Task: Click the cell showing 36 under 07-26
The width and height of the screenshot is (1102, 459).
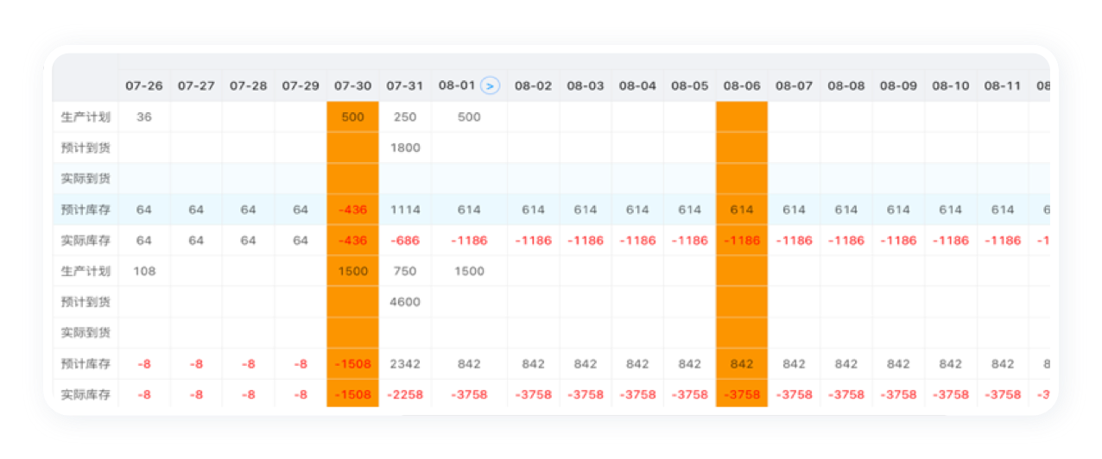Action: (x=144, y=116)
